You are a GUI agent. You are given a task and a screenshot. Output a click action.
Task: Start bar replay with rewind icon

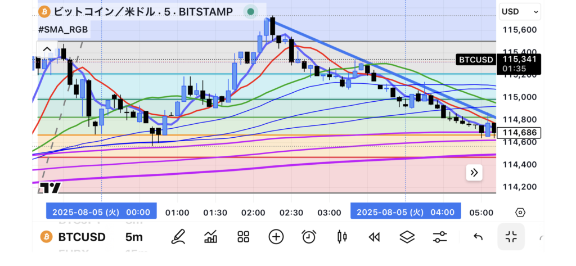tap(374, 237)
